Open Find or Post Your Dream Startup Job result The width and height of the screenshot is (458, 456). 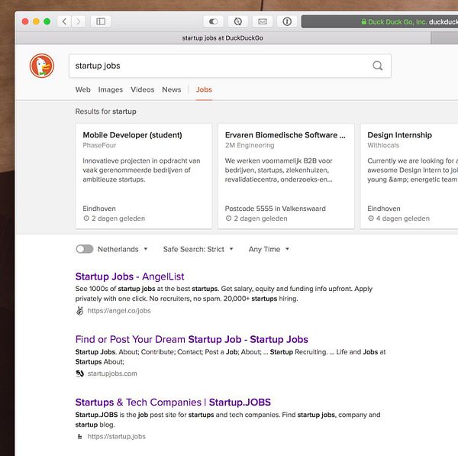tap(192, 339)
